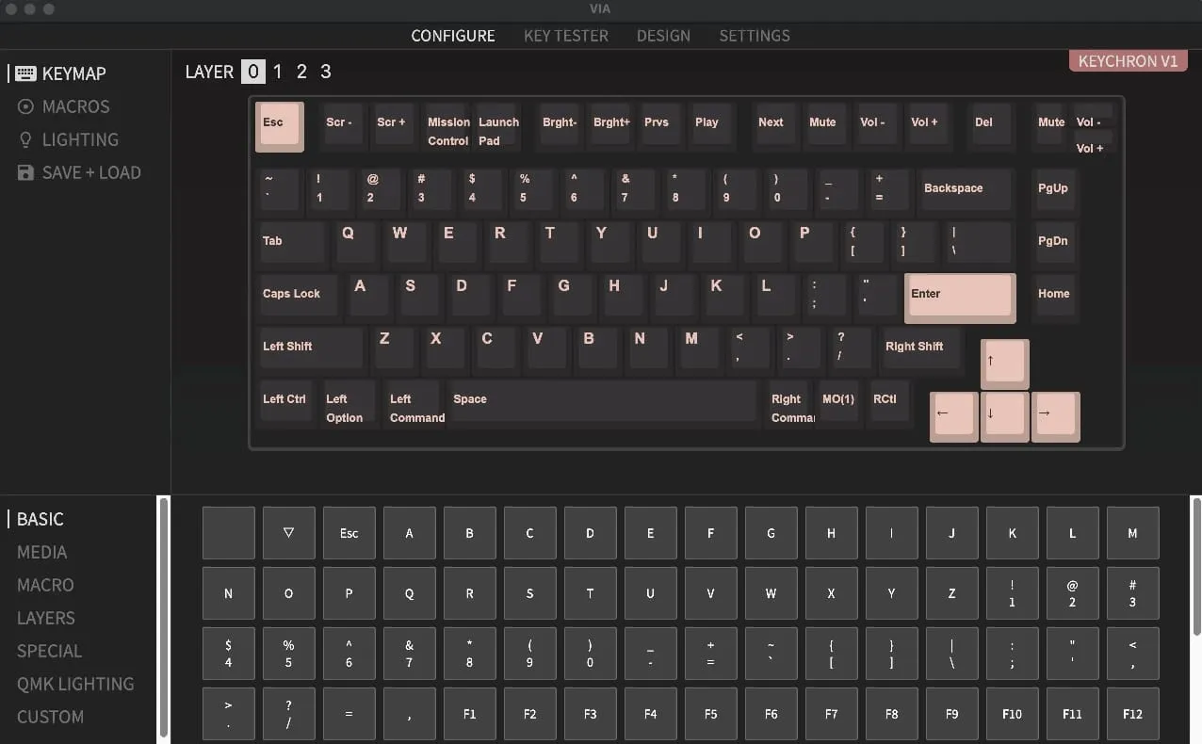Image resolution: width=1202 pixels, height=744 pixels.
Task: Select the LAYERS key category
Action: [x=45, y=618]
